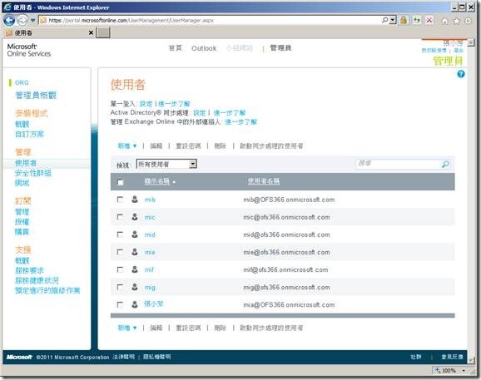The width and height of the screenshot is (481, 380).
Task: Open the blue help question icon
Action: (461, 74)
